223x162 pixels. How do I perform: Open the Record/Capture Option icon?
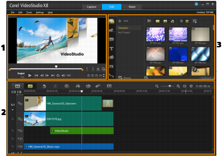(x=67, y=86)
